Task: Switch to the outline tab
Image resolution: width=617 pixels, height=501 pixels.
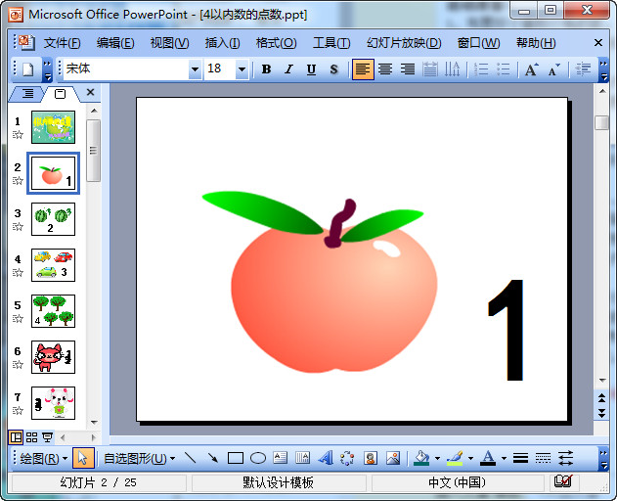Action: (x=27, y=94)
